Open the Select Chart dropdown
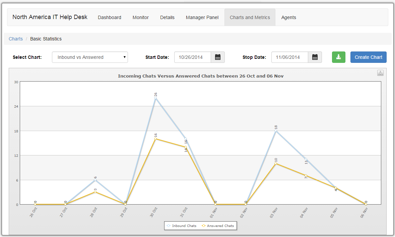Viewport: 395px width, 237px height. (90, 57)
